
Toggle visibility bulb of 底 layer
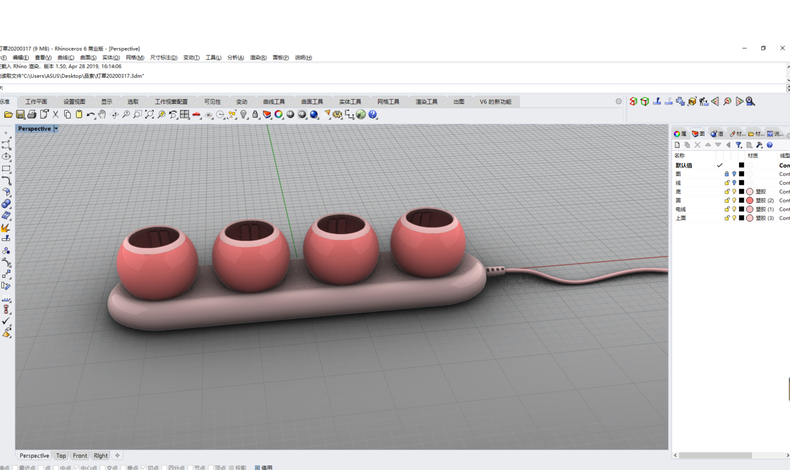pos(734,192)
